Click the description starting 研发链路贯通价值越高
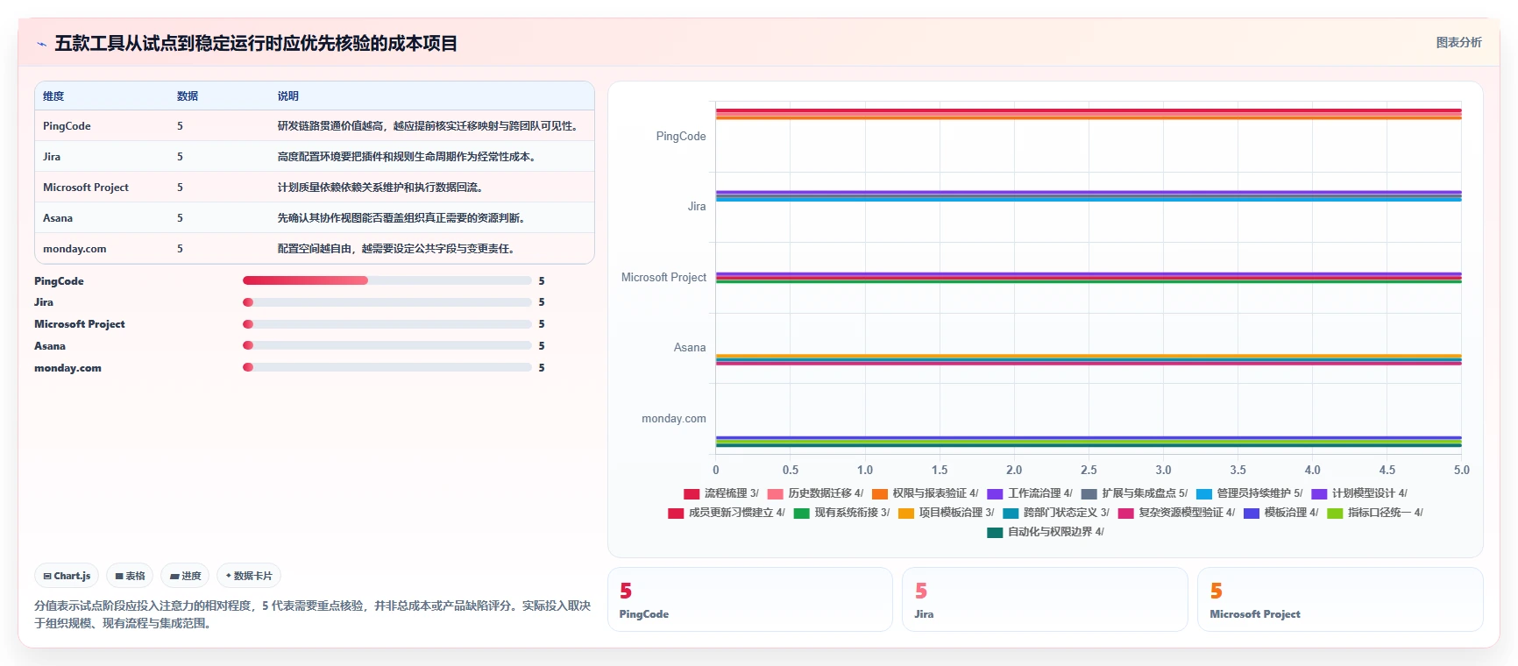 (429, 126)
